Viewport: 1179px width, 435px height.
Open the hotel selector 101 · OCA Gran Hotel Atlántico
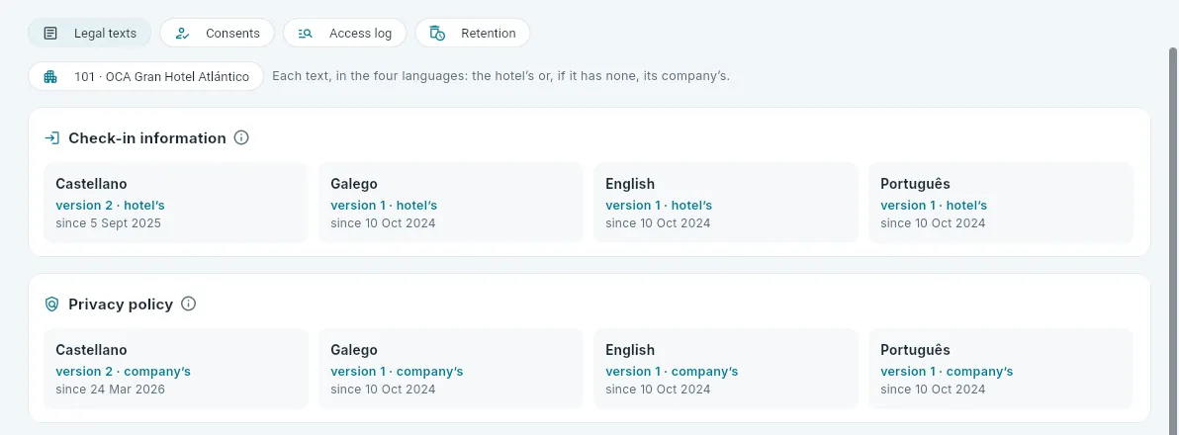145,77
